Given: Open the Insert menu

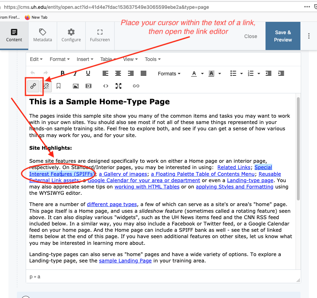Looking at the screenshot, I should click(x=85, y=59).
